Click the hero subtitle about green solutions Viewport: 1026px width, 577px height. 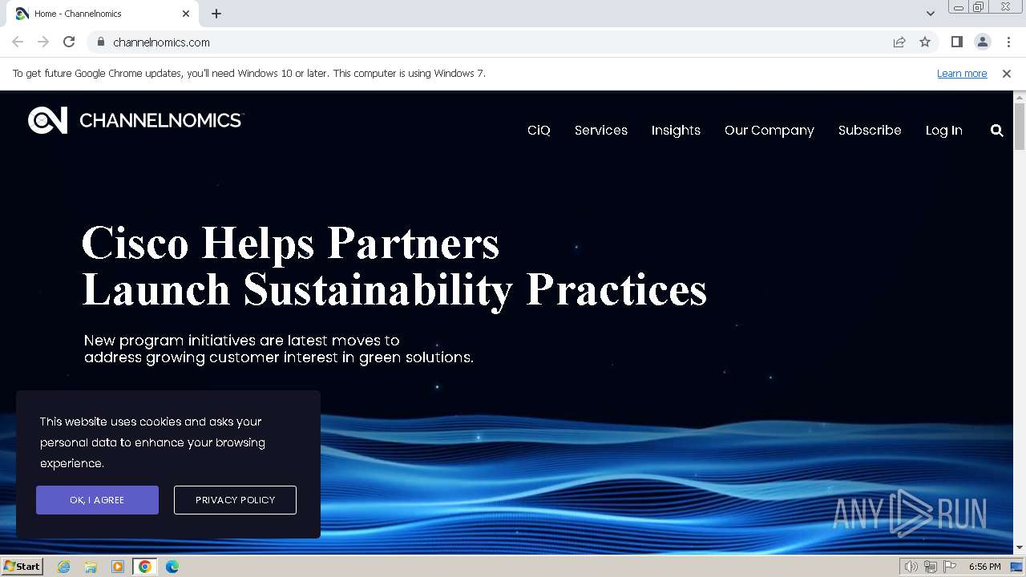pyautogui.click(x=279, y=349)
